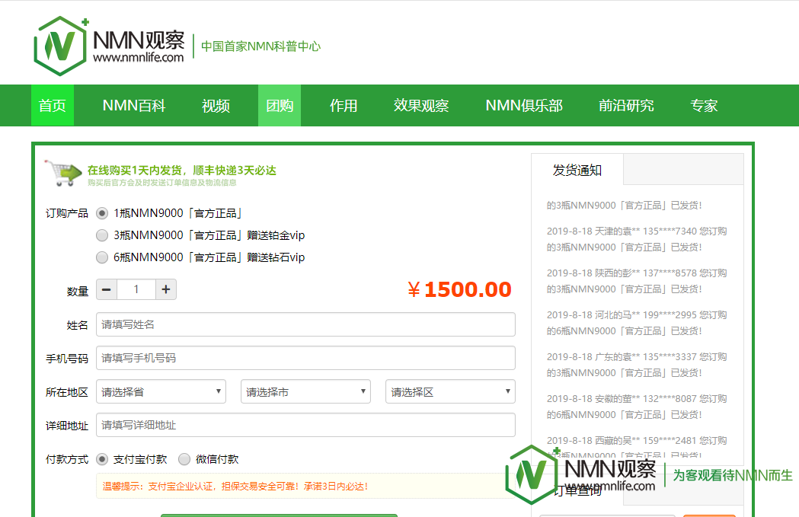Image resolution: width=799 pixels, height=517 pixels.
Task: Open the 请选择区 district dropdown
Action: pos(450,391)
